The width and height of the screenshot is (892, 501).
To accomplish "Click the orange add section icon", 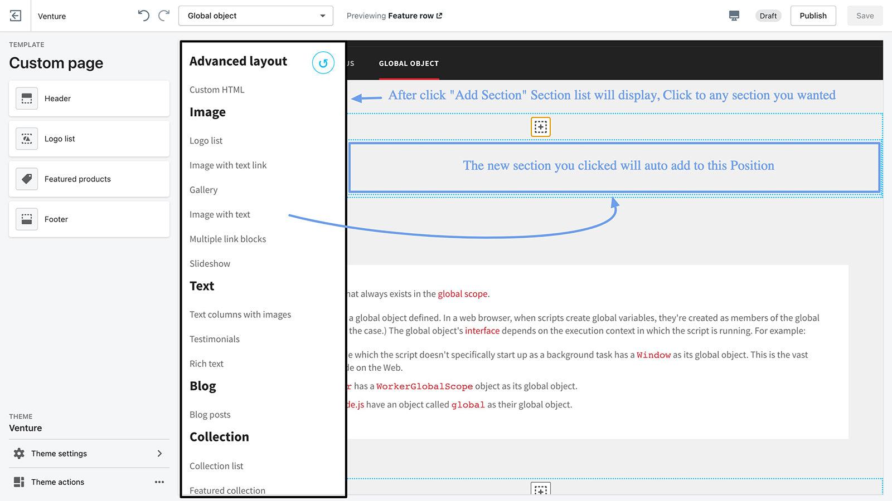I will (541, 127).
